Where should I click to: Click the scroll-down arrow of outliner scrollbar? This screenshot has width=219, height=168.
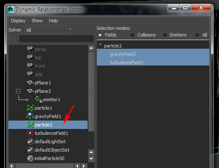pyautogui.click(x=91, y=159)
